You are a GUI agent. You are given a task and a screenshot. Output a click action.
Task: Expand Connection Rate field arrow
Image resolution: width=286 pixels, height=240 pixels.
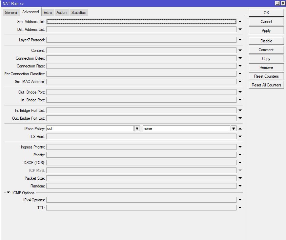[240, 66]
